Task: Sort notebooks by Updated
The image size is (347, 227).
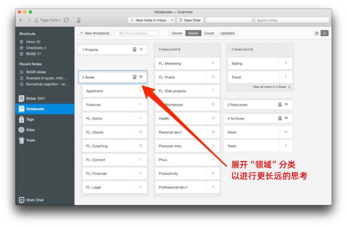Action: click(227, 33)
